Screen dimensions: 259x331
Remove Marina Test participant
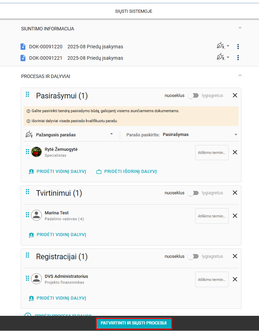pyautogui.click(x=235, y=216)
